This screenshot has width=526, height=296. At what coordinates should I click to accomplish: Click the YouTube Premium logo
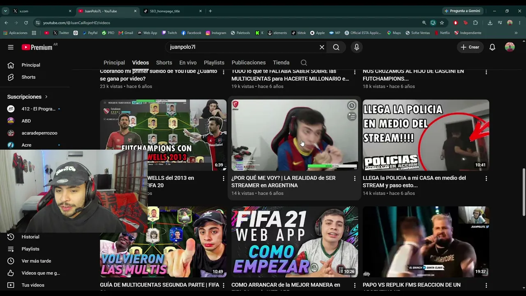pos(37,47)
